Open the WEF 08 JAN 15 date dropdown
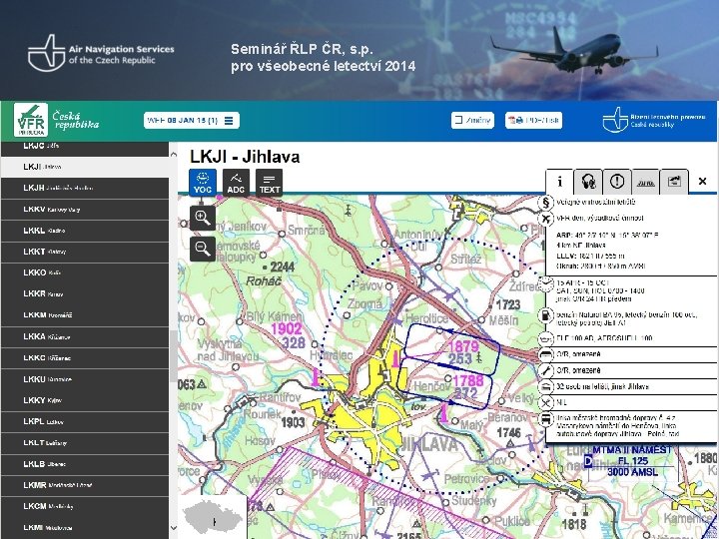 tap(191, 121)
